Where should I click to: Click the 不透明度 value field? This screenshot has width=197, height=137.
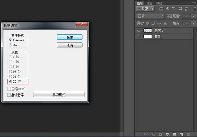click(x=186, y=16)
